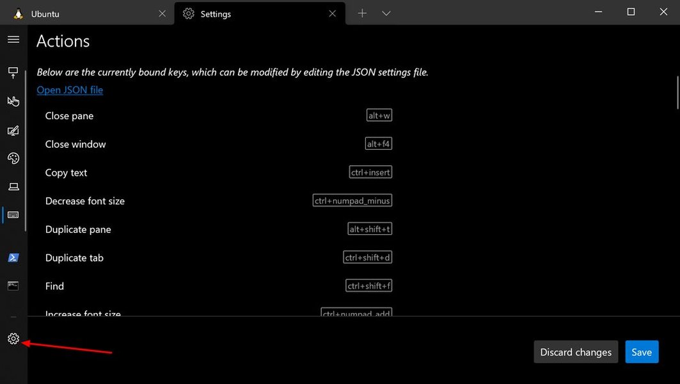Edit the Duplicate tab shortcut

coord(368,257)
